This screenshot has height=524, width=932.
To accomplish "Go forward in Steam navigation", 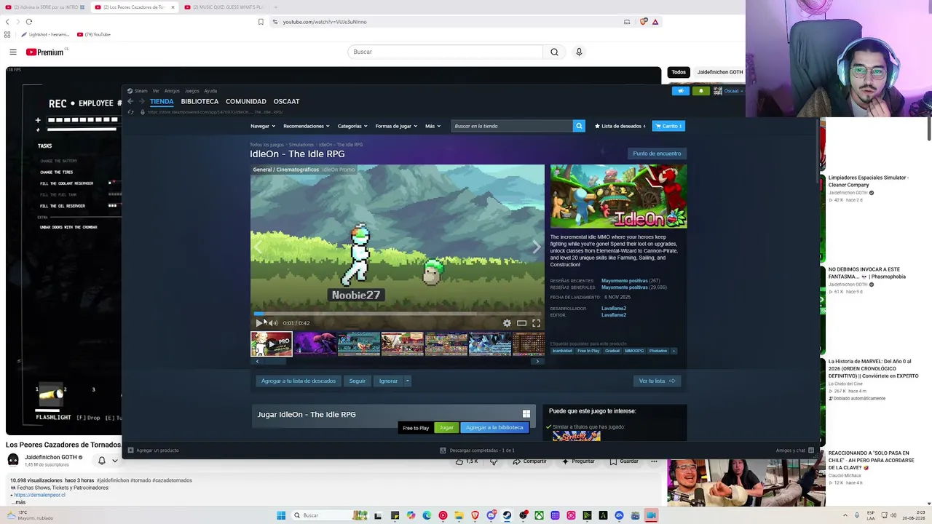I will 141,101.
